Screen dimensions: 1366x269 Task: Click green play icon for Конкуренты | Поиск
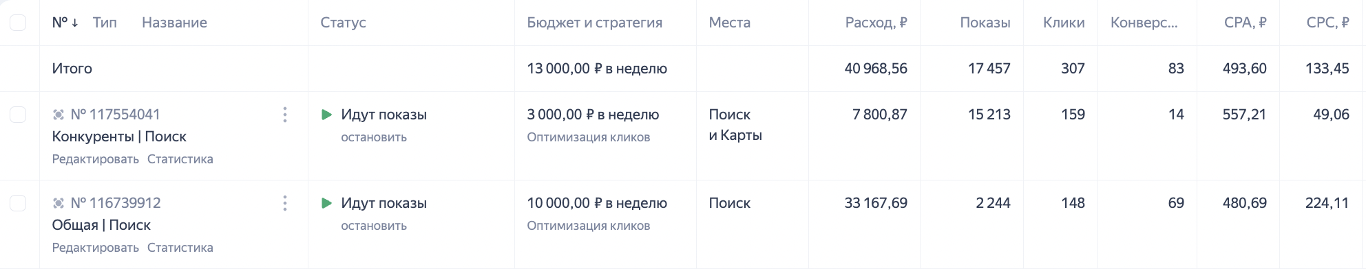pos(327,115)
